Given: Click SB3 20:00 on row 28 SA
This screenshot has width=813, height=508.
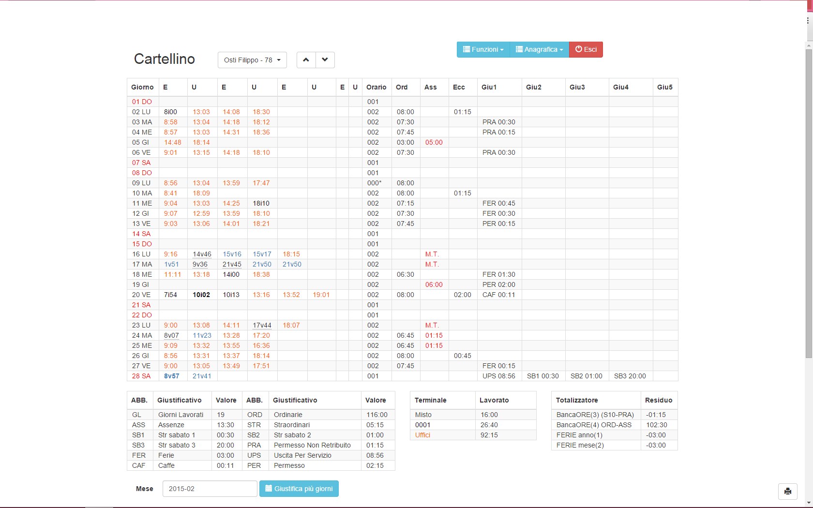Looking at the screenshot, I should pyautogui.click(x=630, y=376).
